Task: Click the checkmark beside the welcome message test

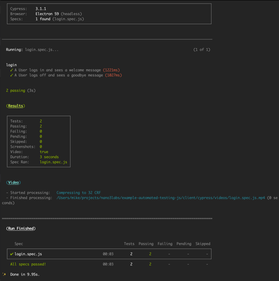Action: pyautogui.click(x=12, y=70)
